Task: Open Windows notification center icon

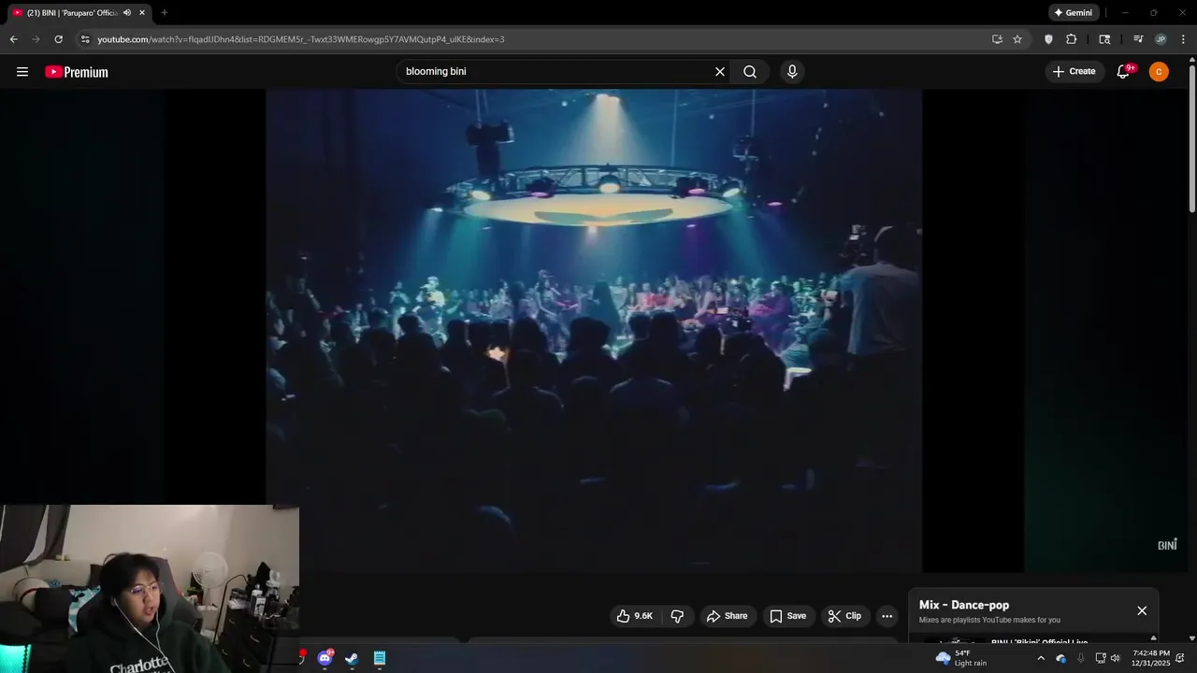Action: (1180, 658)
